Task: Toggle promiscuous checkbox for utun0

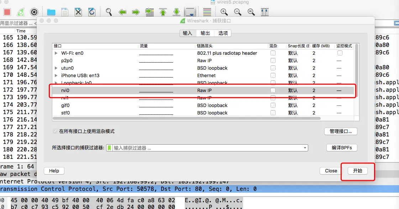Action: tap(273, 68)
